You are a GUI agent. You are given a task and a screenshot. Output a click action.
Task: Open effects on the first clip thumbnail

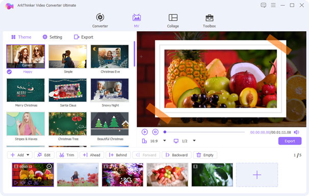click(30, 183)
